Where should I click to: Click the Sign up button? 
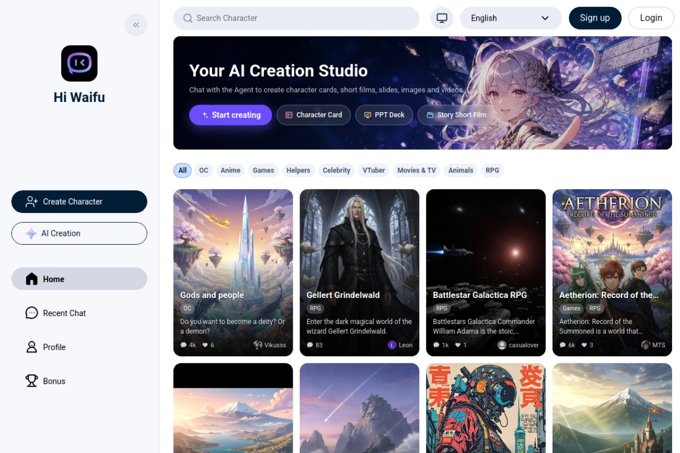pos(595,18)
